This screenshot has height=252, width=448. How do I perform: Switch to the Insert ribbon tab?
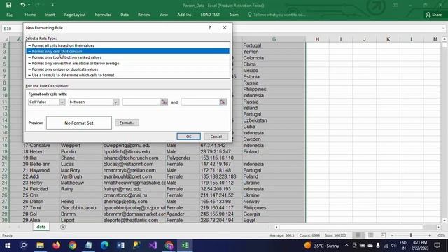point(50,15)
